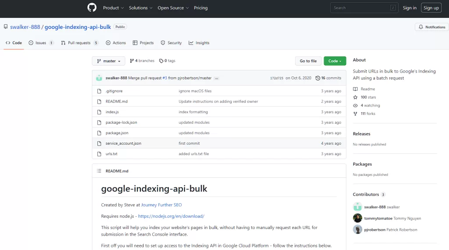Click 'Update instructions on adding verified owner' commit

point(218,101)
